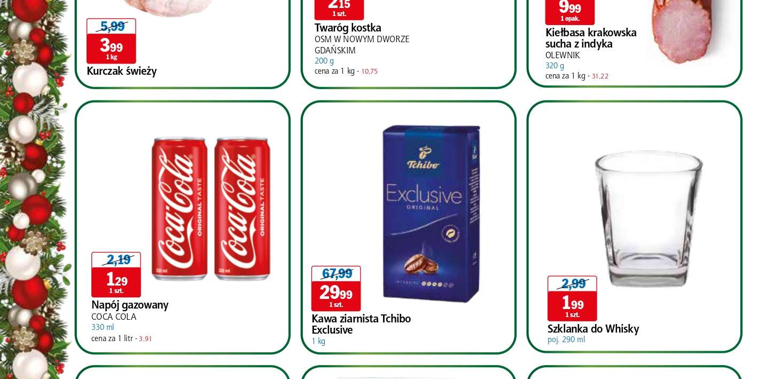Click the Christmas ornament garland border
773x379 pixels.
point(33,189)
